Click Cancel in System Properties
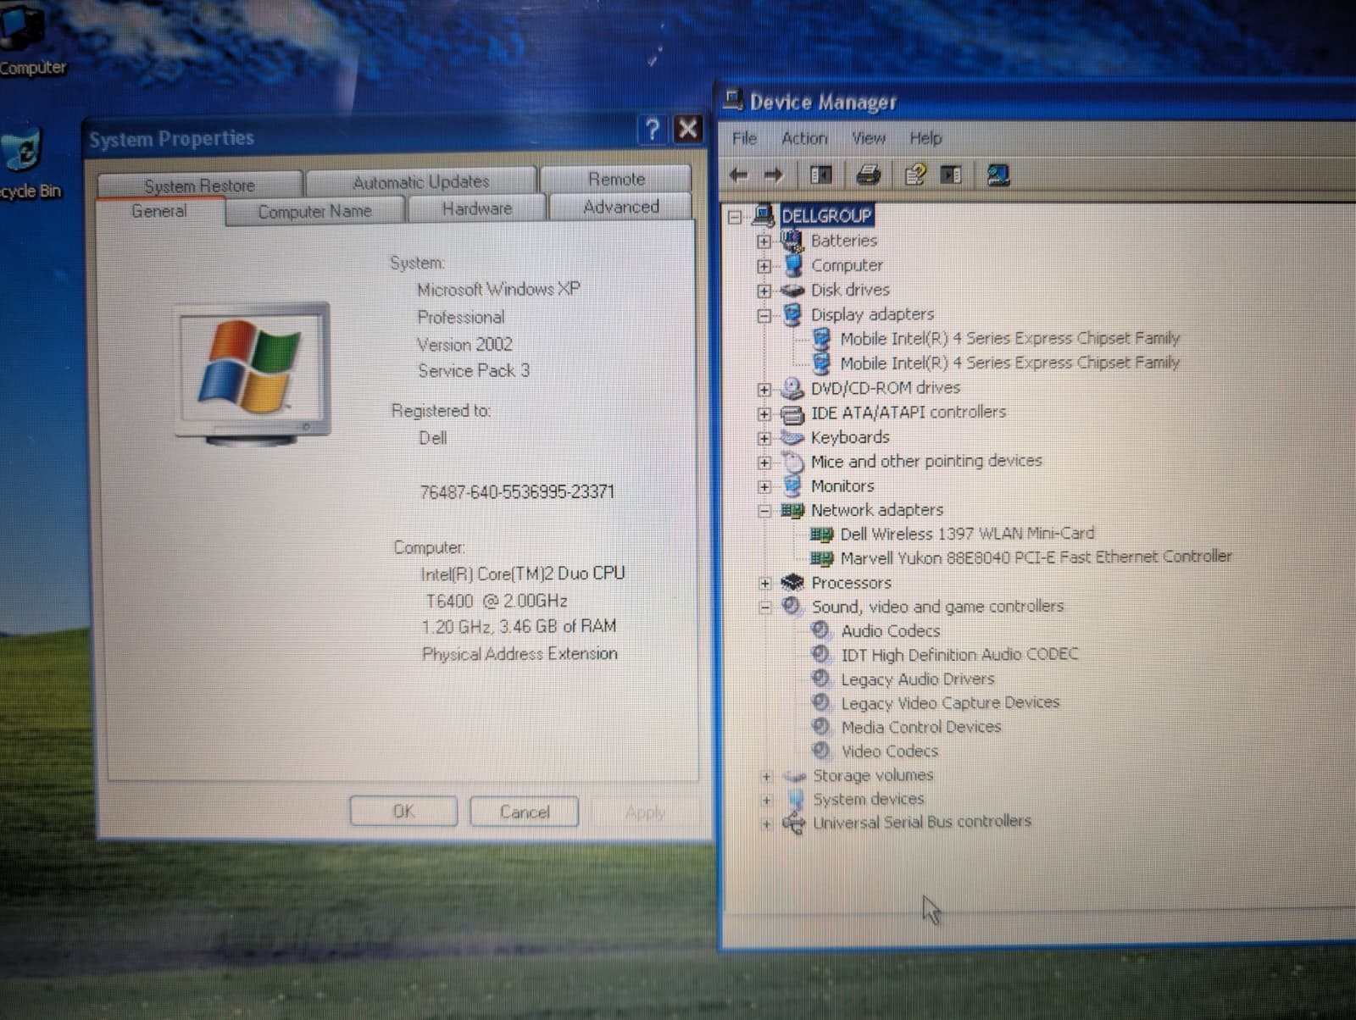 click(x=525, y=812)
